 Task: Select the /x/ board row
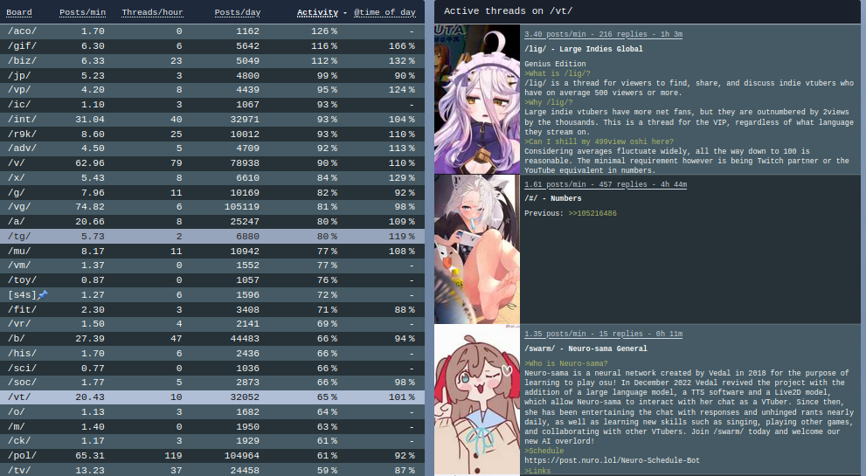click(212, 178)
